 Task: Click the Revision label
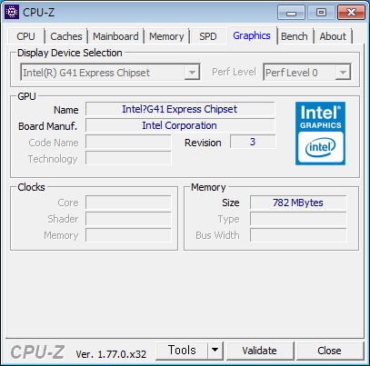(x=203, y=143)
